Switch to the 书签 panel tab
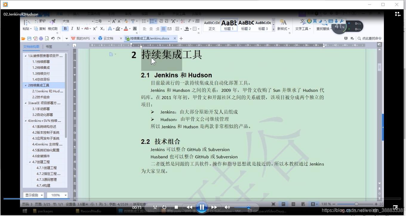 [49, 47]
